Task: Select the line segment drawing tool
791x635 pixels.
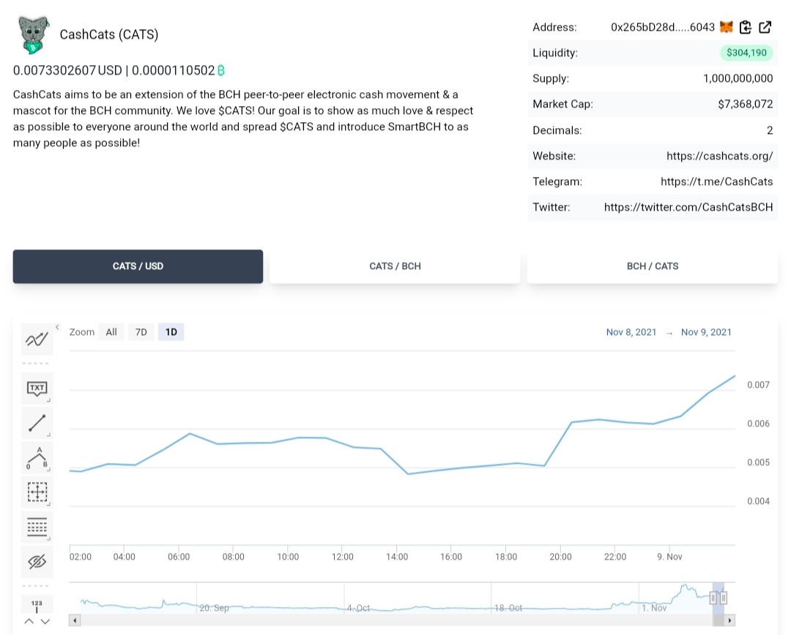Action: pyautogui.click(x=37, y=423)
